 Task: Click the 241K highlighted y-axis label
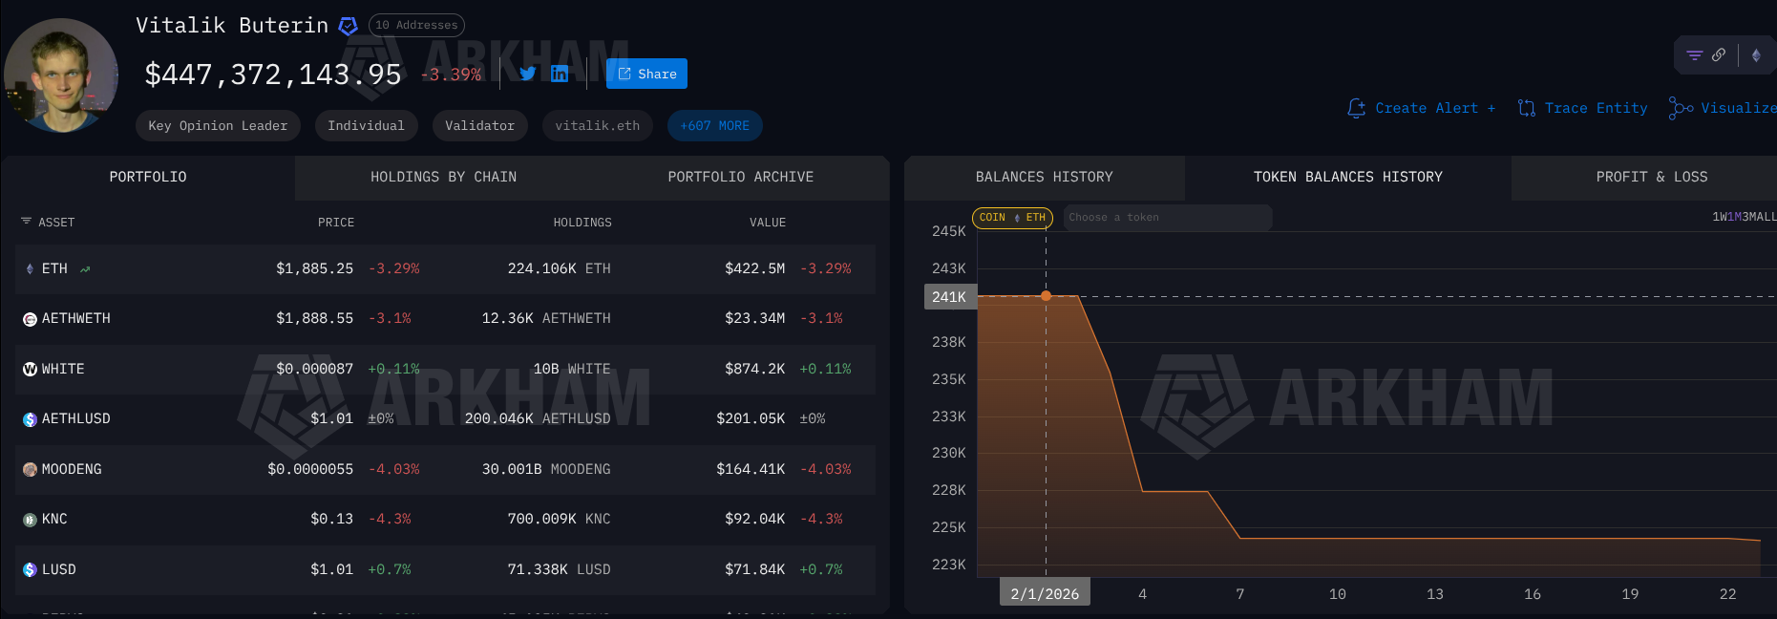coord(950,297)
